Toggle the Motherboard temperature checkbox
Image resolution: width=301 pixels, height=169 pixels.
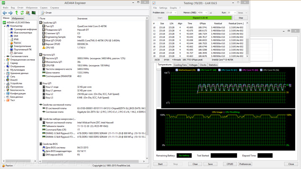[x=177, y=70]
